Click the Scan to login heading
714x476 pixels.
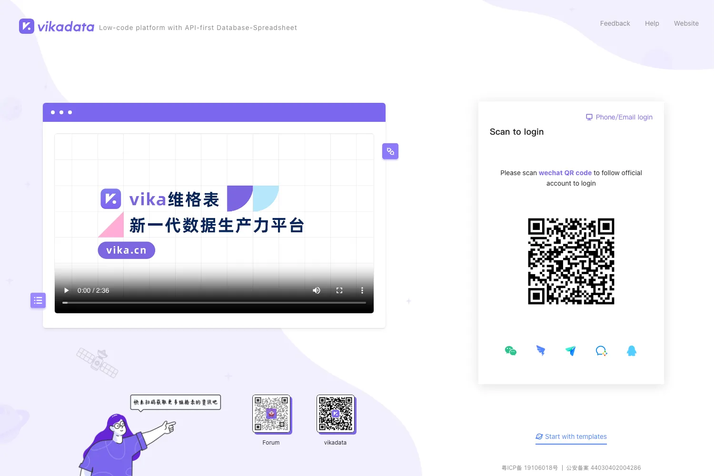coord(516,132)
